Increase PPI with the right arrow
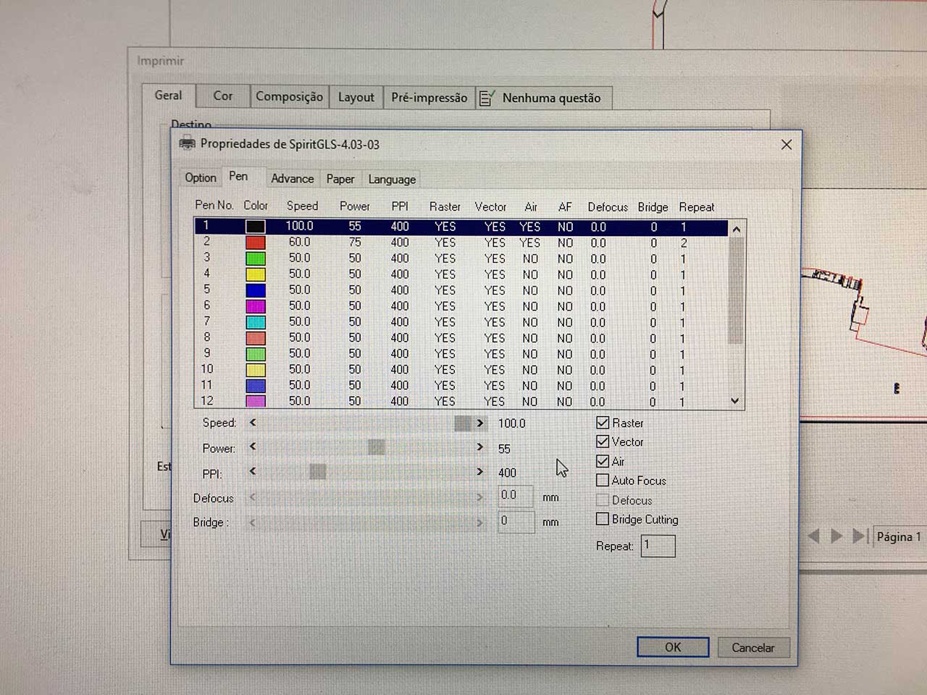The image size is (927, 695). [x=479, y=472]
